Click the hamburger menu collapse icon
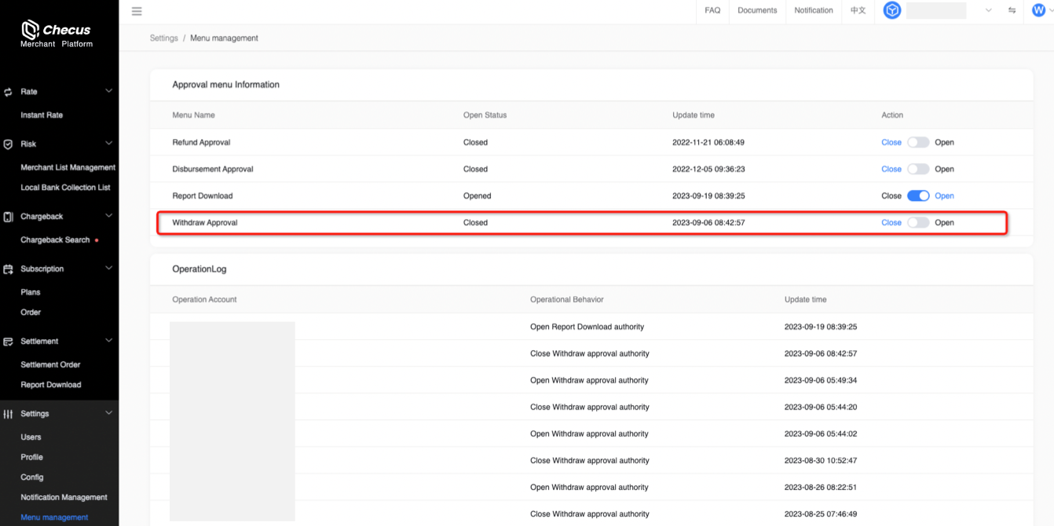The width and height of the screenshot is (1054, 526). pyautogui.click(x=137, y=11)
